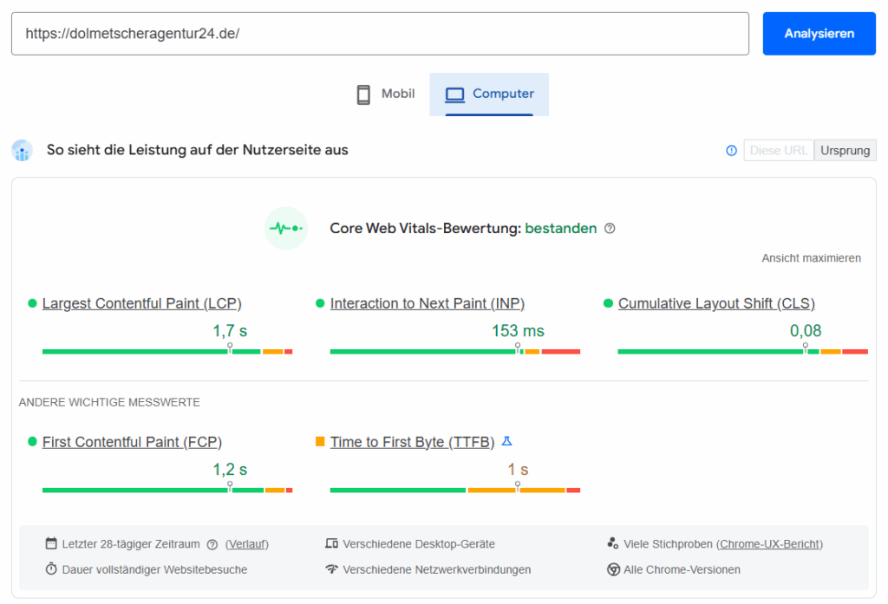Click the calendar icon near 28-tägiger Zeitraum
This screenshot has width=888, height=604.
pyautogui.click(x=51, y=543)
